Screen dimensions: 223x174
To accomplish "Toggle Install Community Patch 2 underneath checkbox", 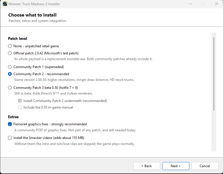I will click(x=20, y=101).
